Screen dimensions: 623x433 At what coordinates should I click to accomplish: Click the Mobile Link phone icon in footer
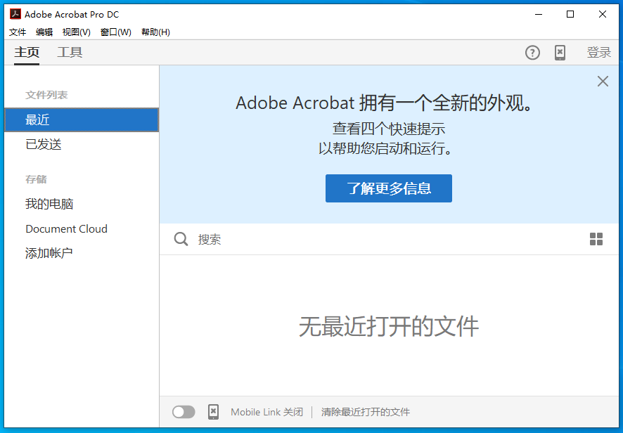point(213,412)
